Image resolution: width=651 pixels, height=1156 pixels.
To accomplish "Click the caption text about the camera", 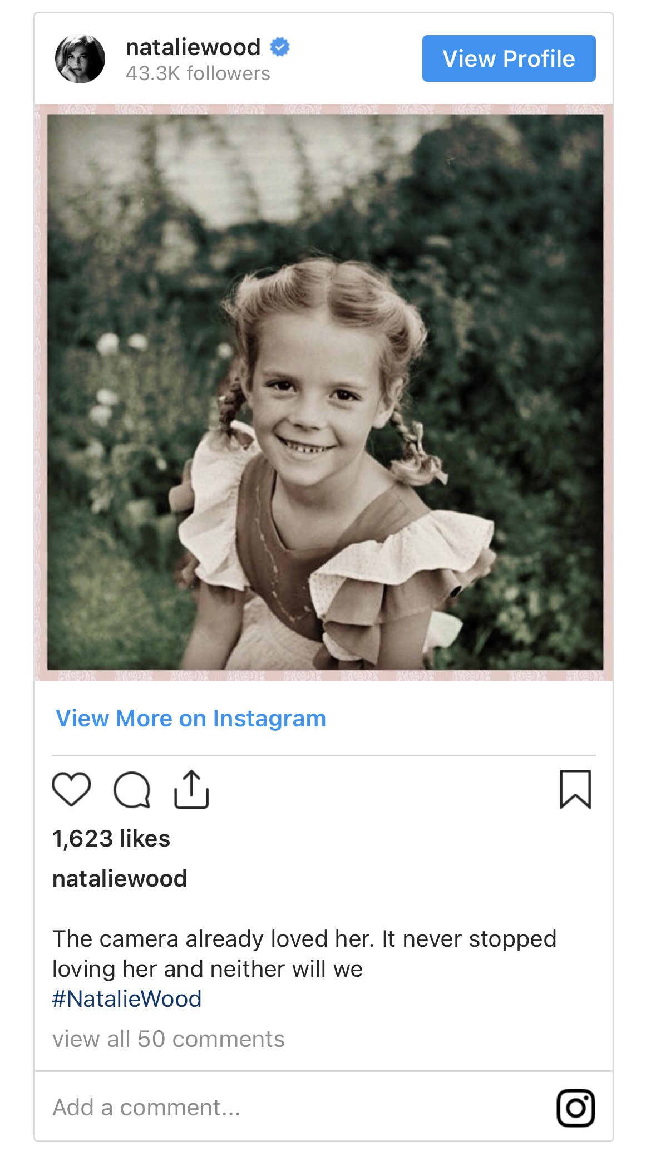I will (x=304, y=954).
